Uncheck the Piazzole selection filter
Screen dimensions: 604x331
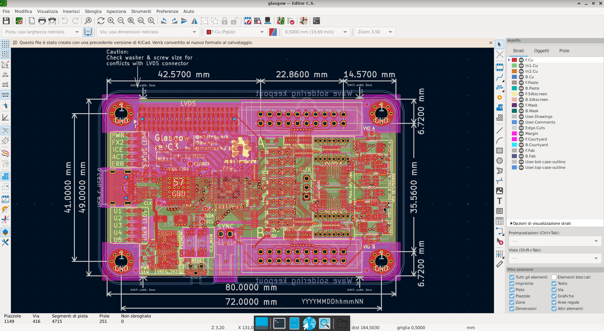click(x=512, y=296)
